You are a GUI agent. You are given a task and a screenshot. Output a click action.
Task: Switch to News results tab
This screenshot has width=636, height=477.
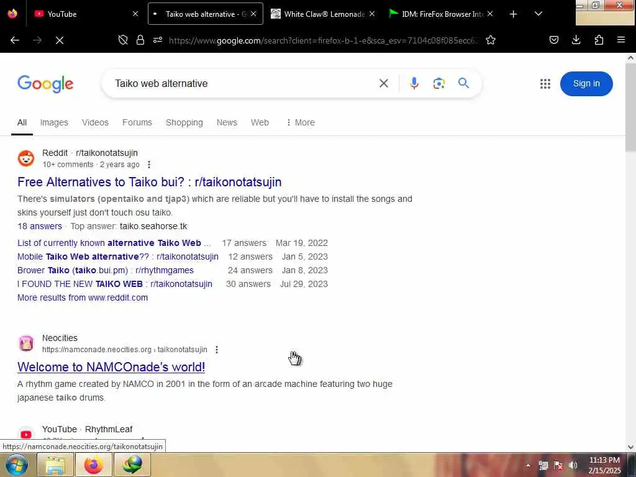[x=227, y=122]
